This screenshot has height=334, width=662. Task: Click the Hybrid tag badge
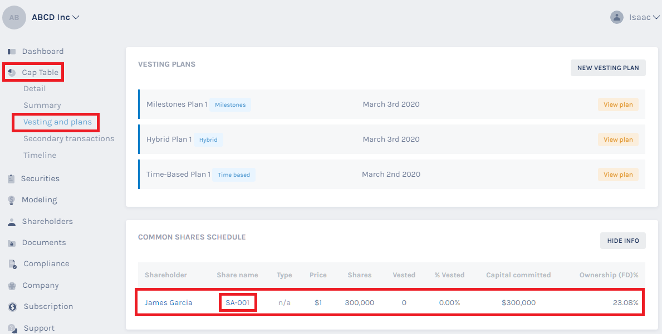[209, 139]
